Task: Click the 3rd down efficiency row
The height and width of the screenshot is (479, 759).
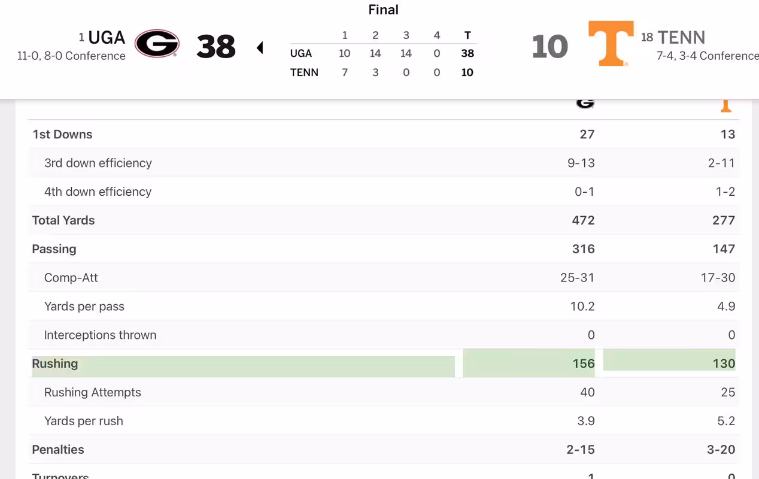Action: click(384, 163)
